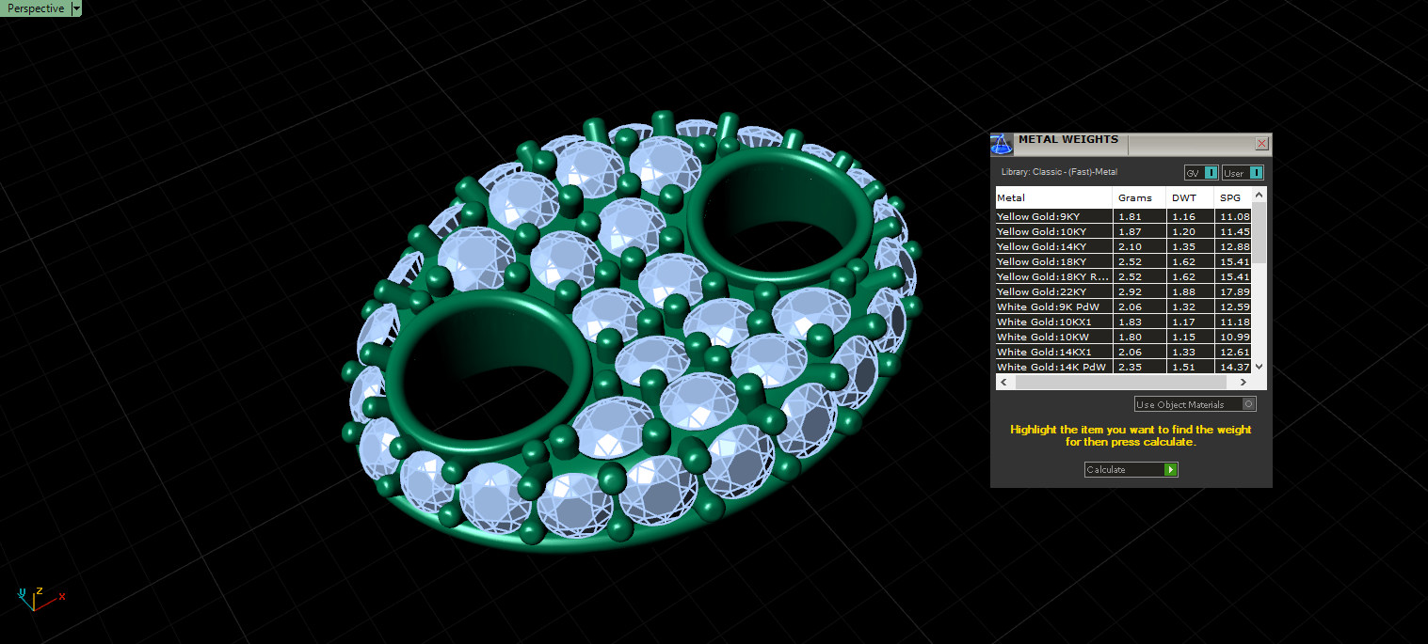1428x644 pixels.
Task: Select the White Gold:14K PdW row
Action: tap(1125, 367)
